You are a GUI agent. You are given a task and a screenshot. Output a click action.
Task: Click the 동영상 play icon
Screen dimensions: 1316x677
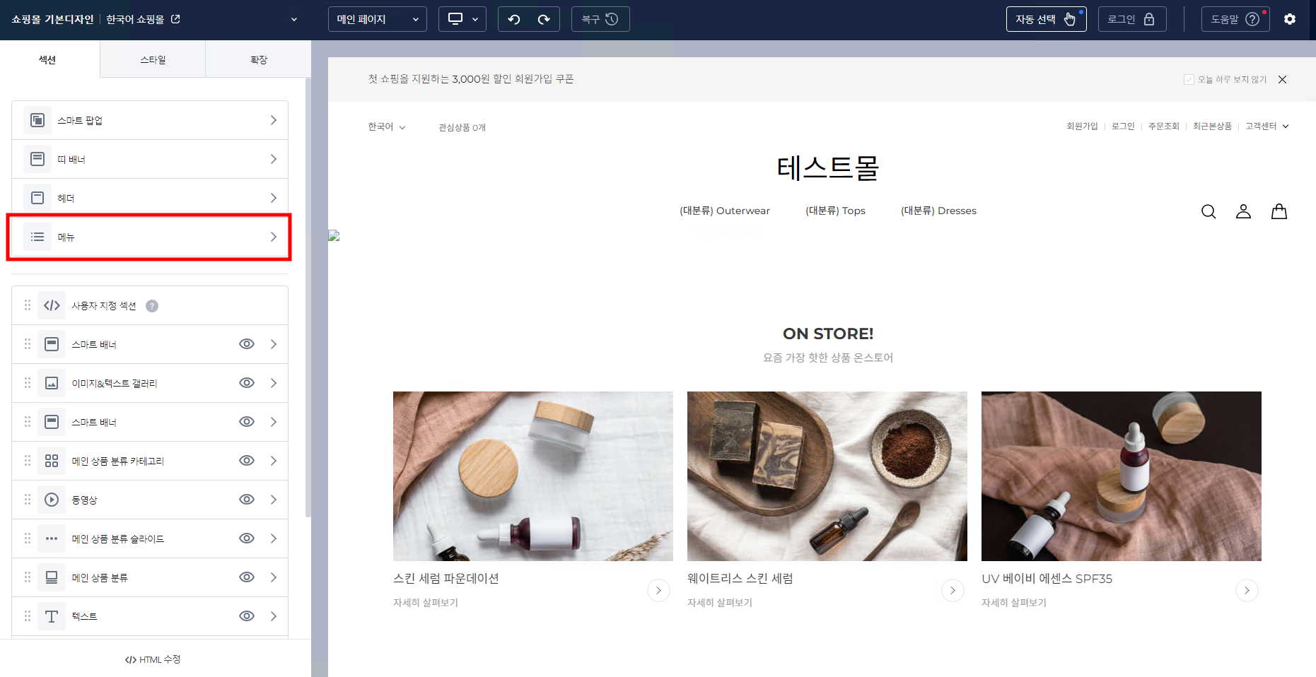(x=52, y=500)
